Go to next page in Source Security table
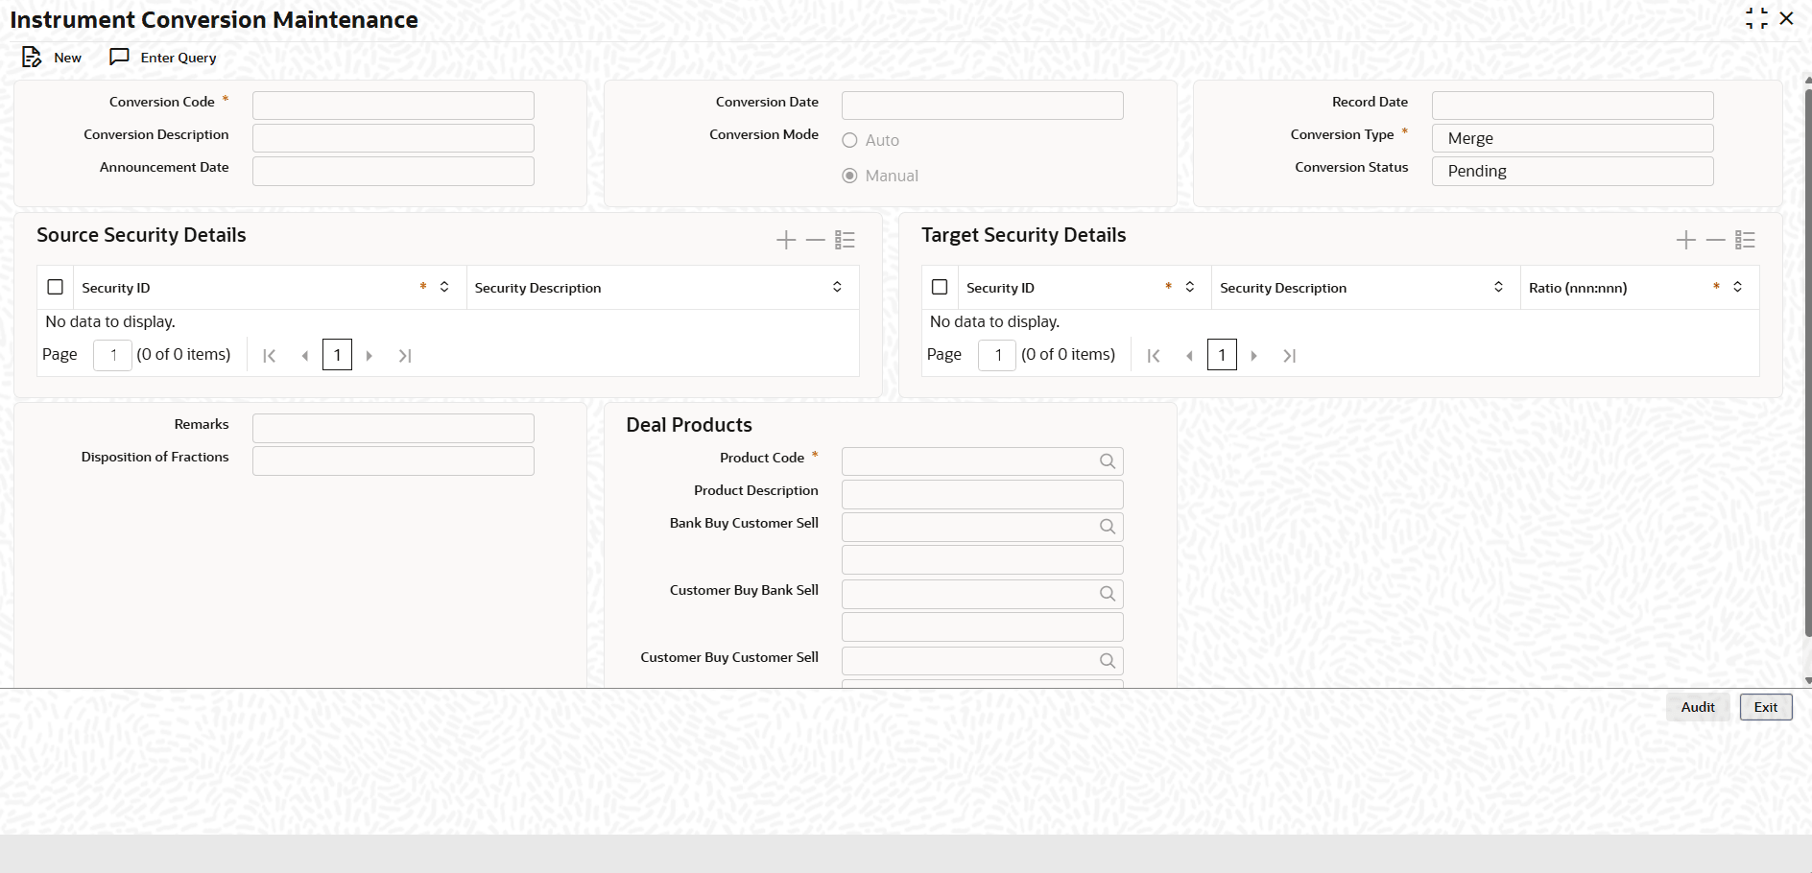Viewport: 1812px width, 873px height. tap(370, 356)
